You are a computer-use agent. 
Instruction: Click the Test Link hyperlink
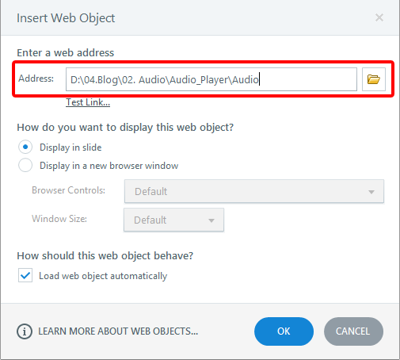(x=88, y=102)
